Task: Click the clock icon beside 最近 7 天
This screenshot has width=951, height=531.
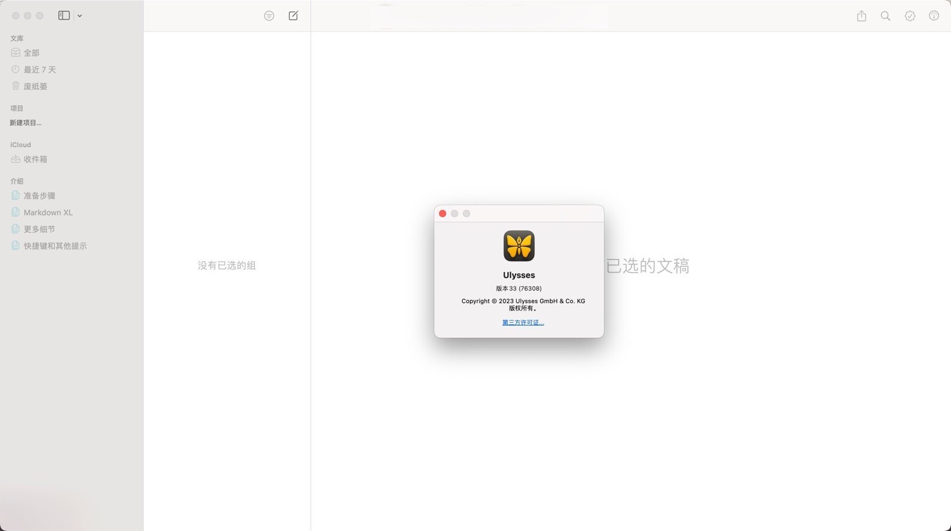Action: [16, 69]
